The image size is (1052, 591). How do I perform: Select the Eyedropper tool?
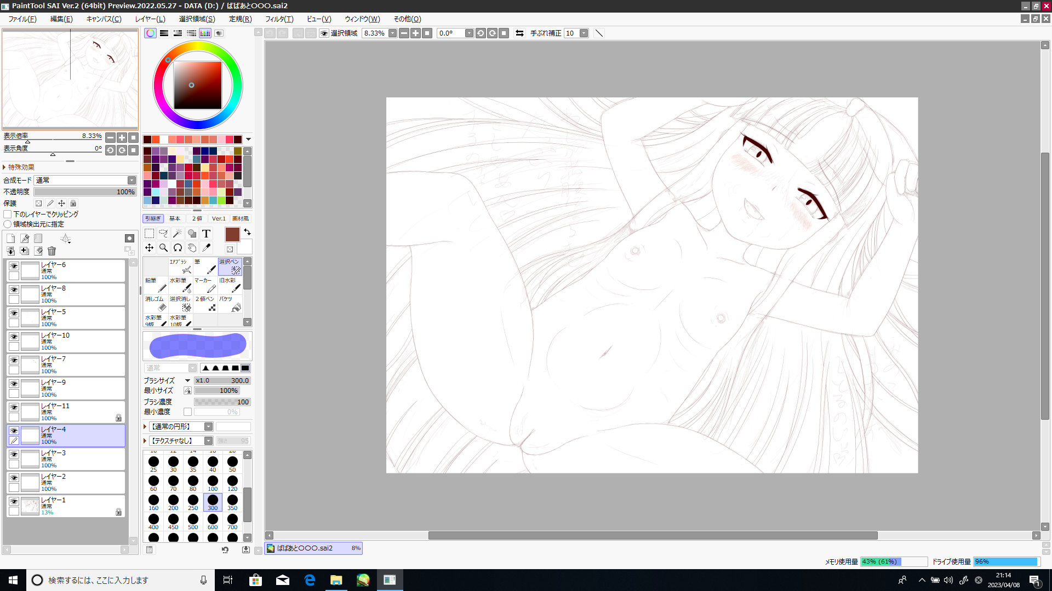206,248
